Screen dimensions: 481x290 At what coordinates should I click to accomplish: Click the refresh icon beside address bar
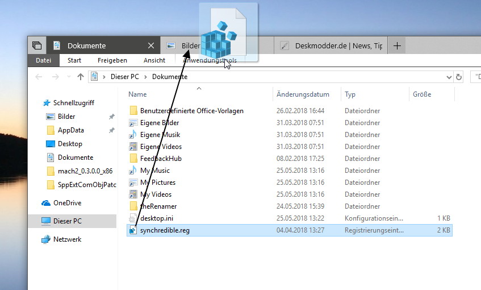click(x=459, y=77)
